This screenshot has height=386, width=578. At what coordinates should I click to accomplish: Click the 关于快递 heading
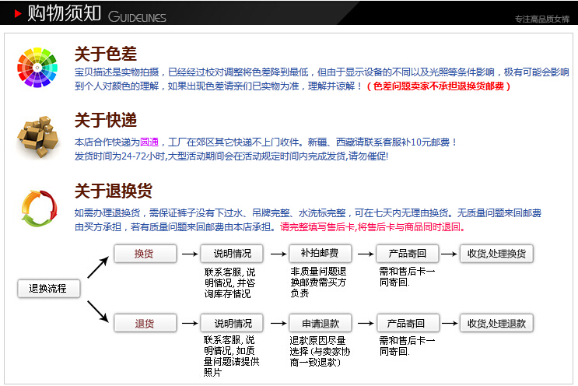click(x=105, y=121)
